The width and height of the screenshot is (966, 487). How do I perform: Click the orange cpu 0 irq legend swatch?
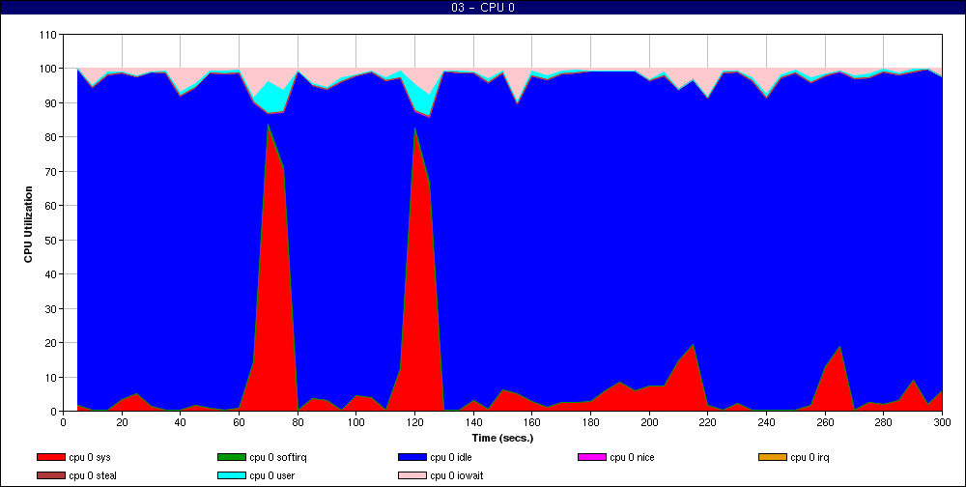[773, 457]
